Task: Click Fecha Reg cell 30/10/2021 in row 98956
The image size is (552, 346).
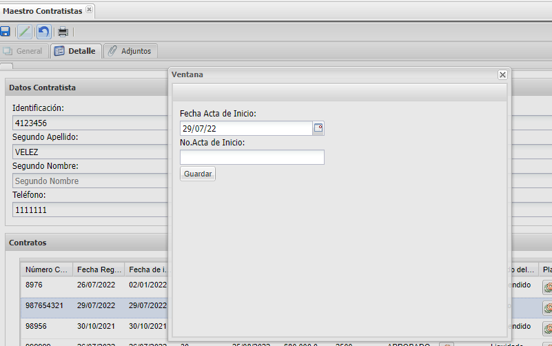Action: pos(96,326)
